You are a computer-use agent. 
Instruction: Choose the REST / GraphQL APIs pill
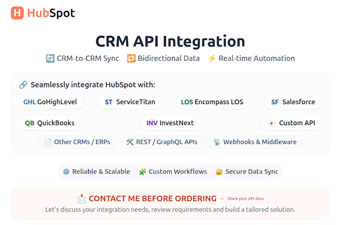pos(162,142)
